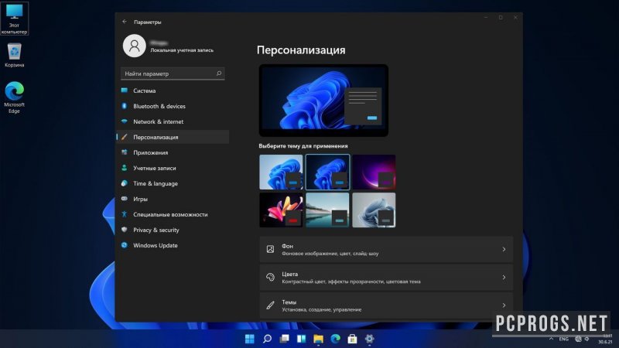Screen dimensions: 619x348
Task: Click the search magnifier in Найти параметр
Action: (x=219, y=73)
